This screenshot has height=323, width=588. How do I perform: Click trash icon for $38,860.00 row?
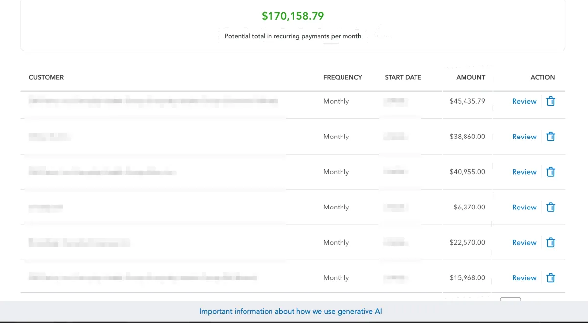tap(551, 137)
